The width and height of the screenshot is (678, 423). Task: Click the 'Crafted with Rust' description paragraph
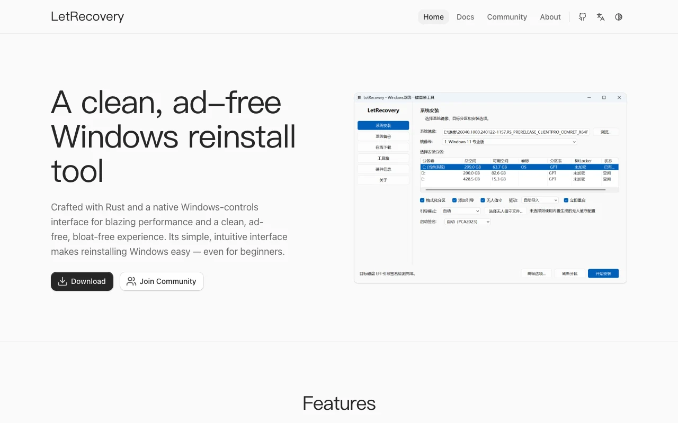tap(169, 229)
